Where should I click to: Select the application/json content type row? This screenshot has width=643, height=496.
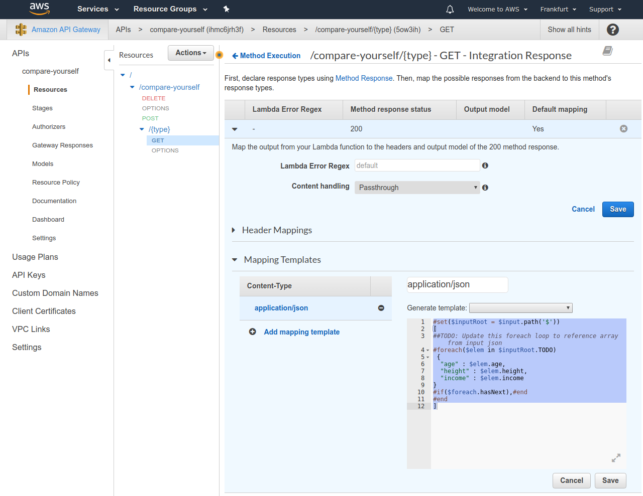coord(315,308)
